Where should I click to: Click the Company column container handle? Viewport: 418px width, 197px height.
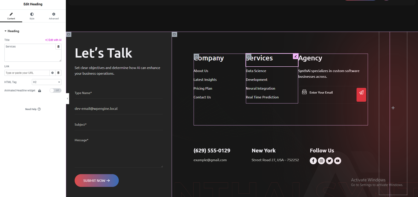196,56
